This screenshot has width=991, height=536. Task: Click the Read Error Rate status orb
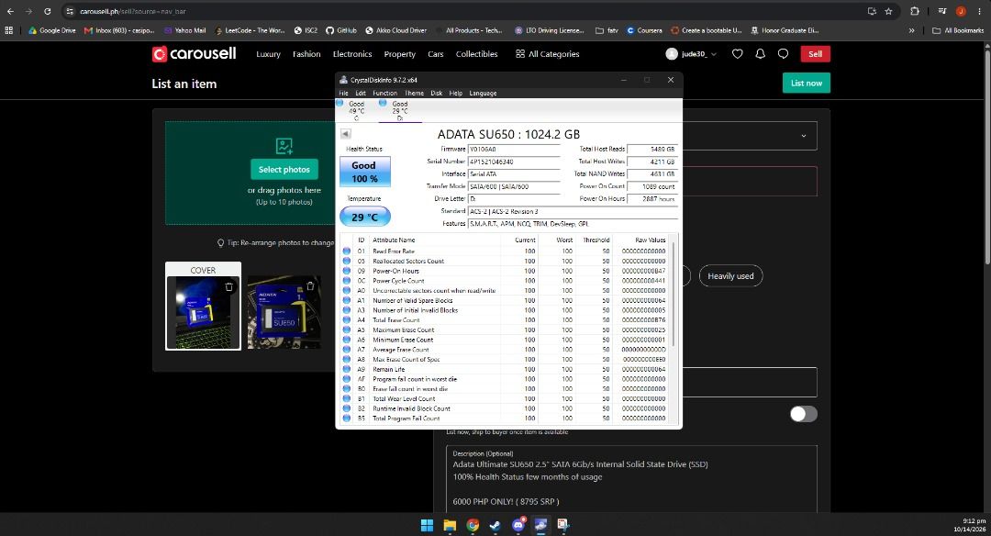[346, 251]
